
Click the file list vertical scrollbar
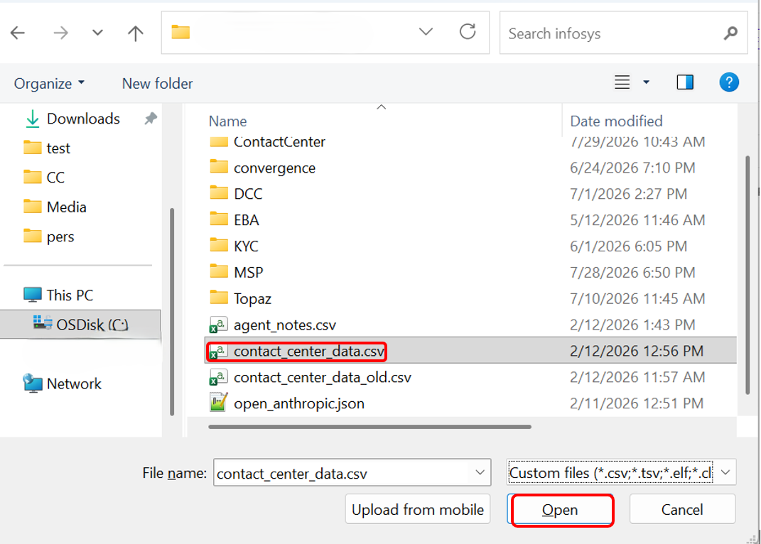(748, 275)
